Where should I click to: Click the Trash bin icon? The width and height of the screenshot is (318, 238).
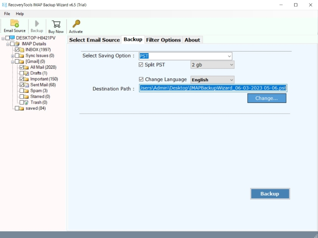click(26, 102)
